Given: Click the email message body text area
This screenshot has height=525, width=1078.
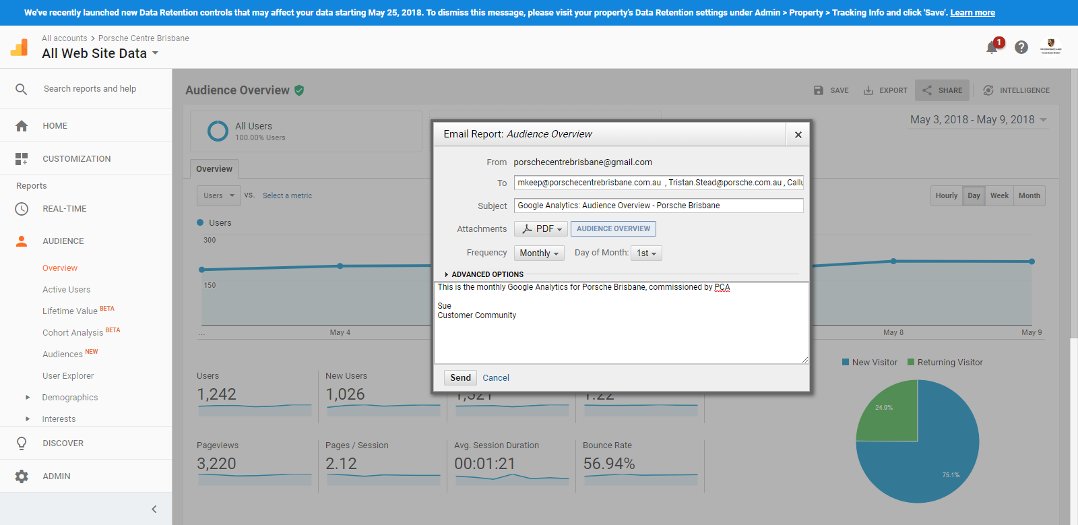Looking at the screenshot, I should (x=621, y=323).
